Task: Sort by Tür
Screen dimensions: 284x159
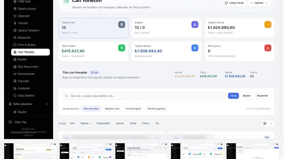Action: point(157,123)
